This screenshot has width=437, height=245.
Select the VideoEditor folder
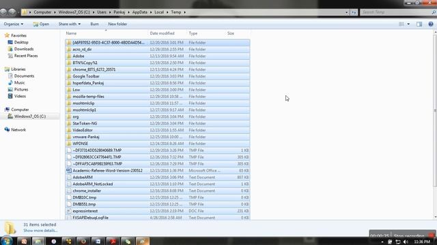click(158, 130)
